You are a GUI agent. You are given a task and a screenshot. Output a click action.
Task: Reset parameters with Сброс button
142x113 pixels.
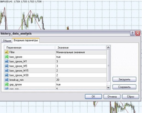(131, 96)
